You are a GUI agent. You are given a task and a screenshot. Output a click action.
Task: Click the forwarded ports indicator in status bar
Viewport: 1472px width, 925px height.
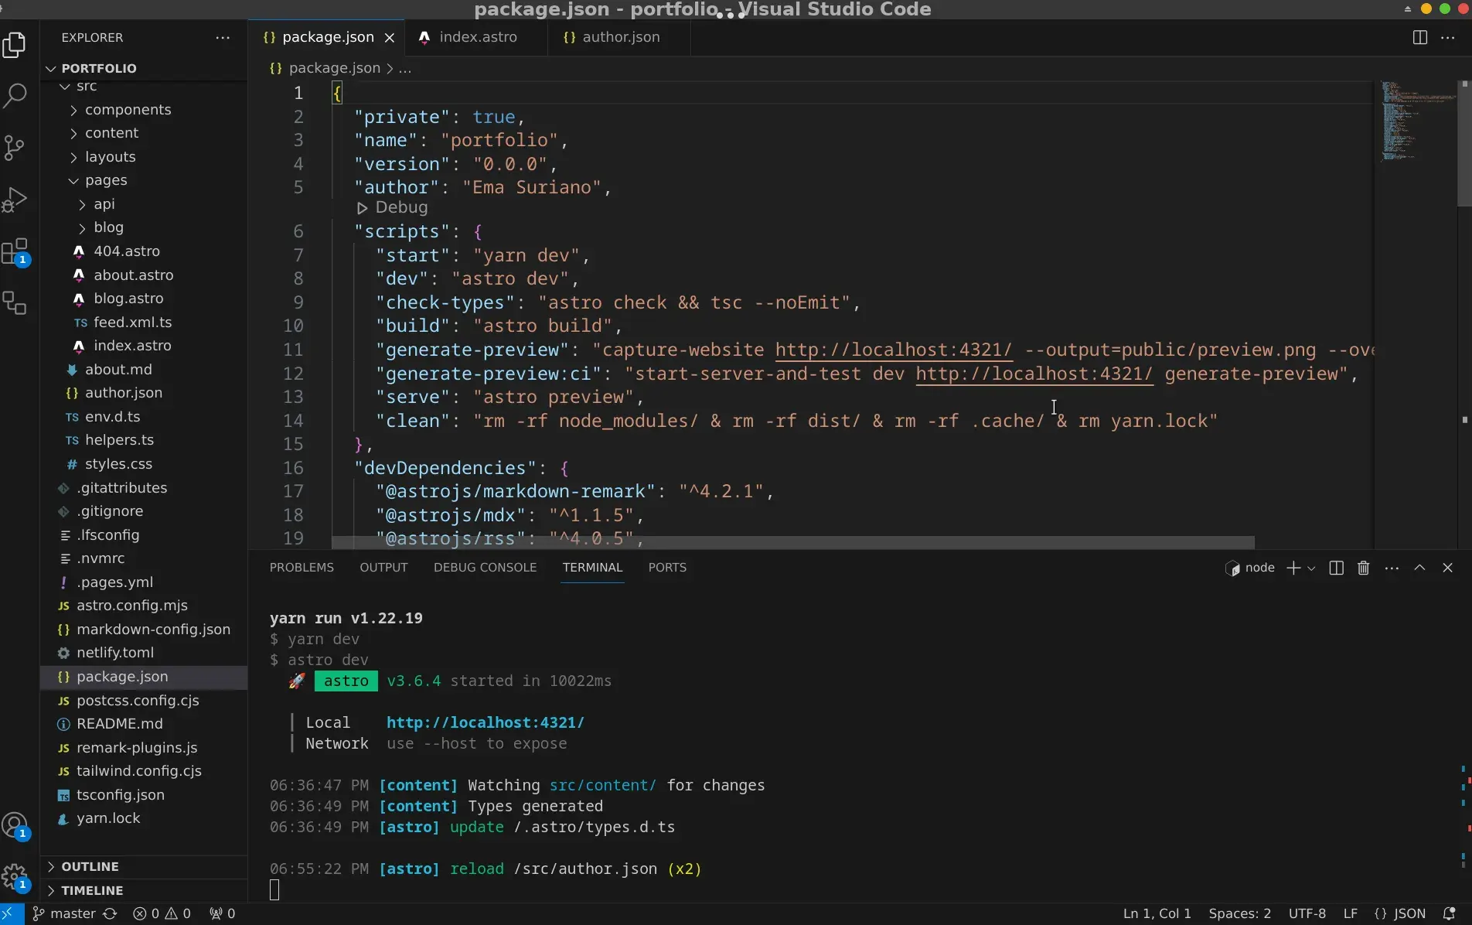[222, 913]
